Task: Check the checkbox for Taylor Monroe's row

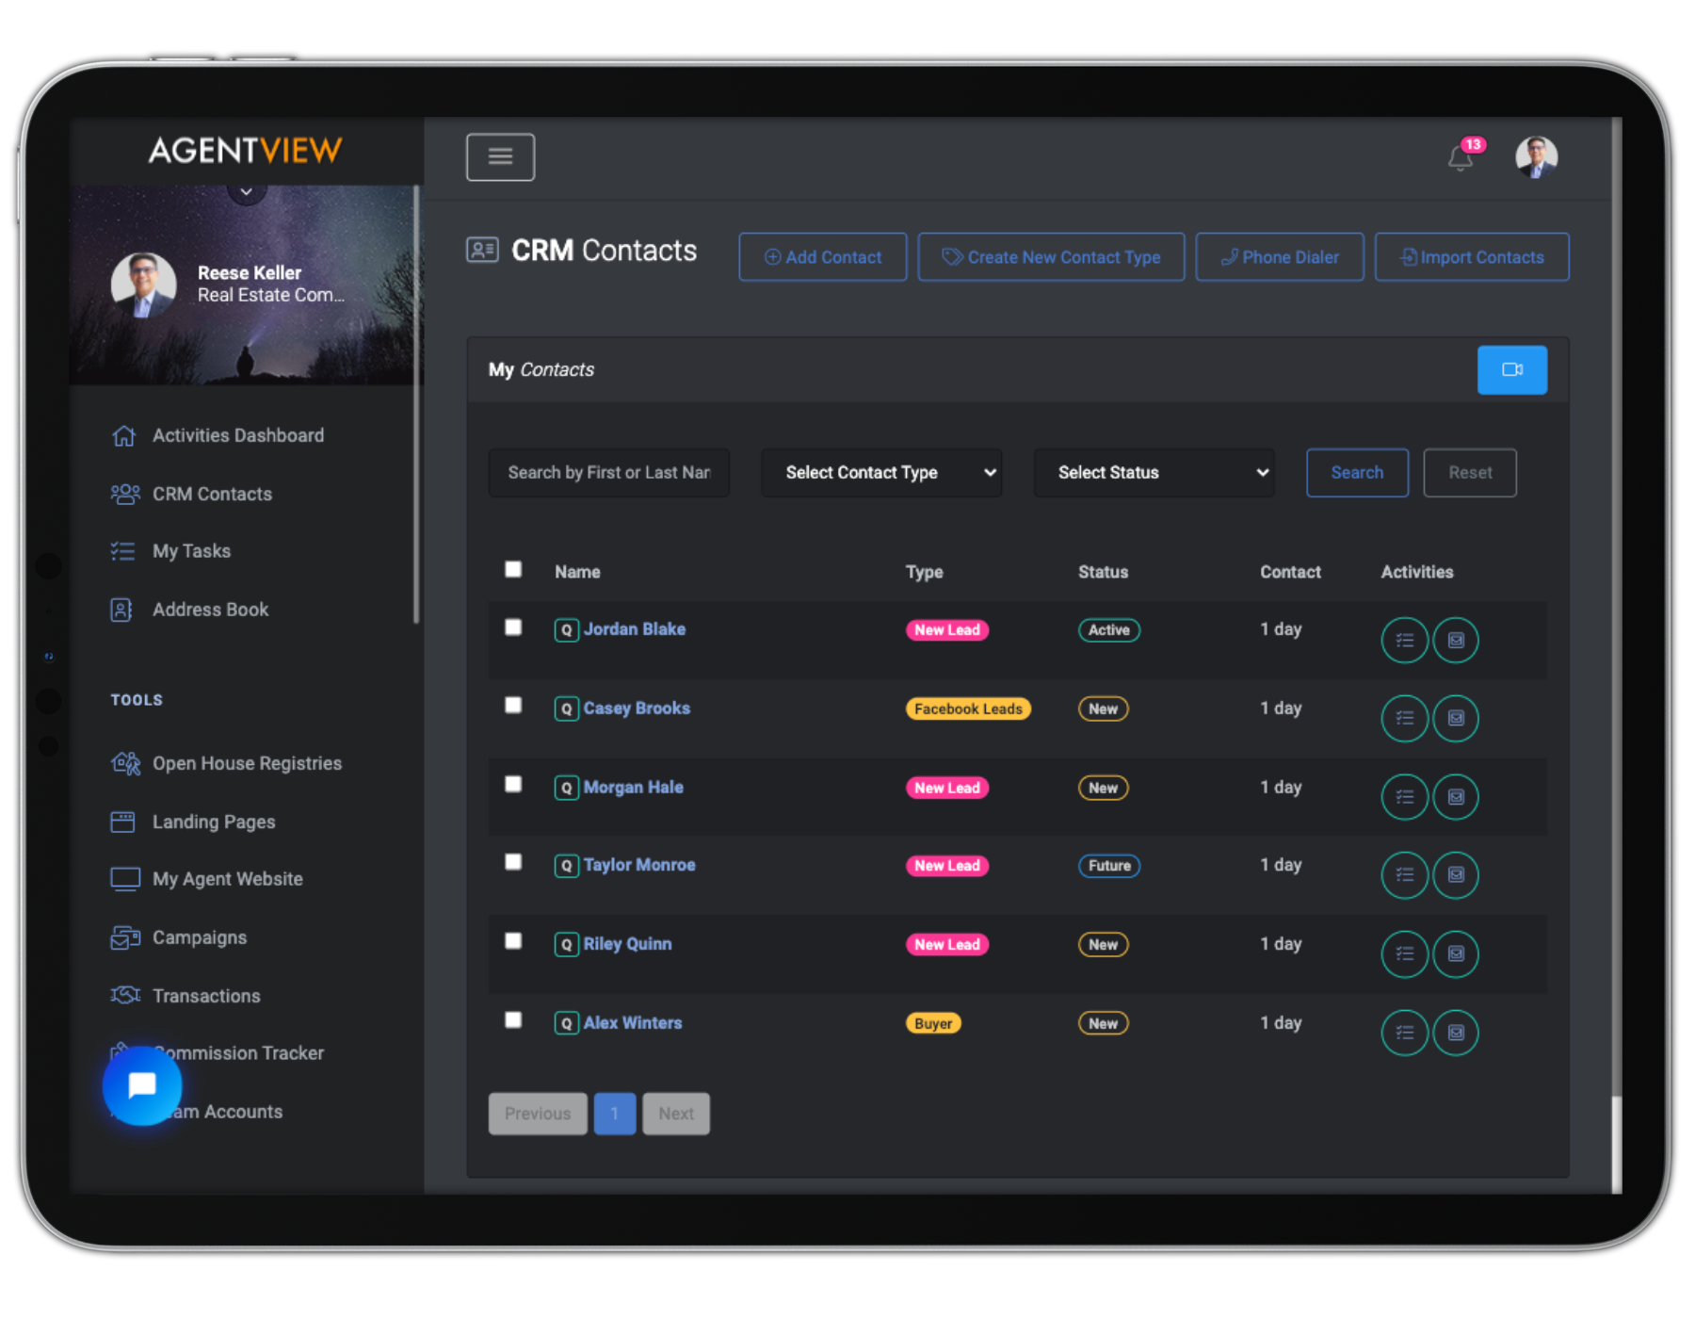Action: [513, 861]
